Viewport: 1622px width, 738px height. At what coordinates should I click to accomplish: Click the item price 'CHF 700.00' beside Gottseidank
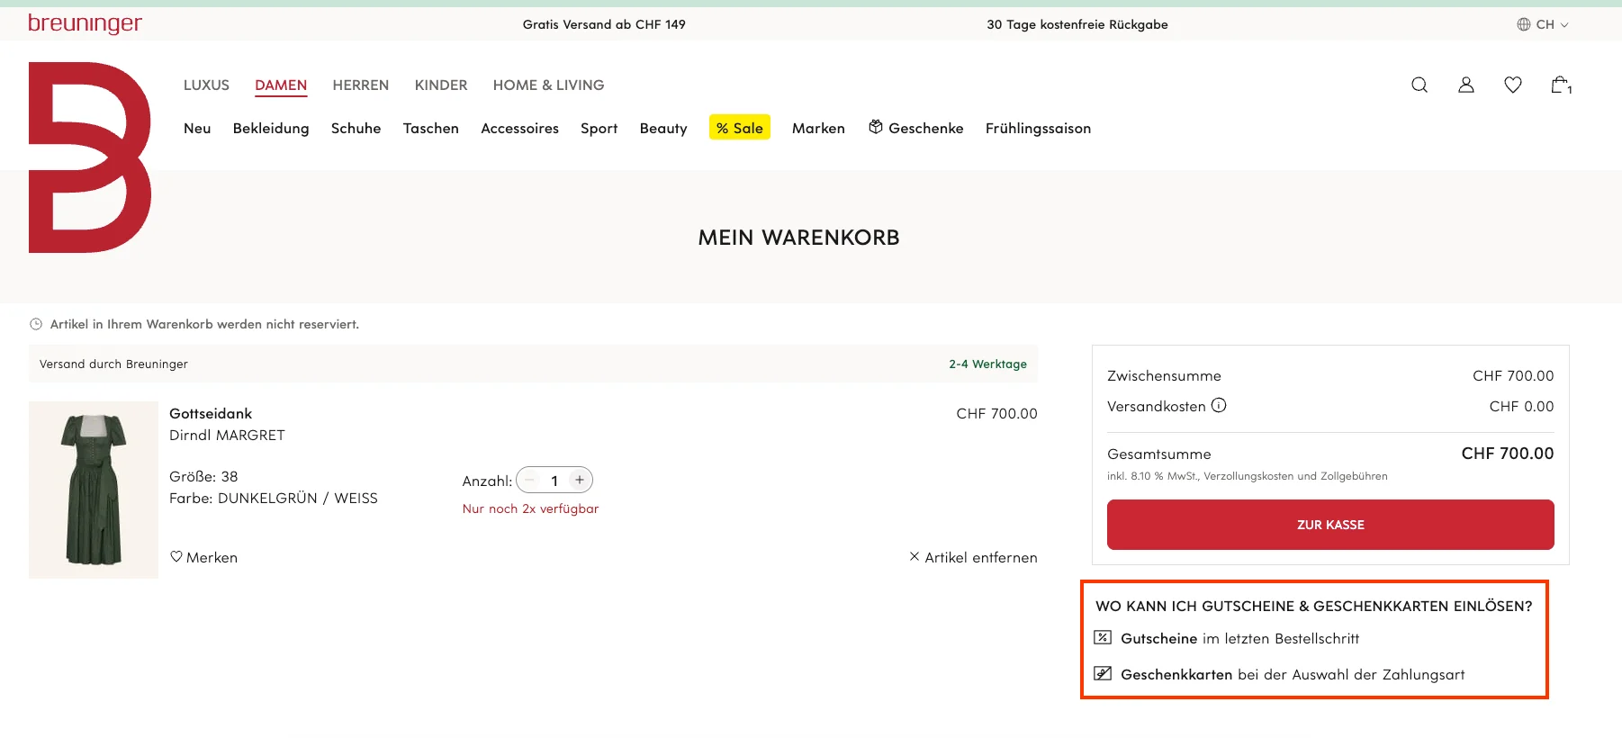click(996, 413)
